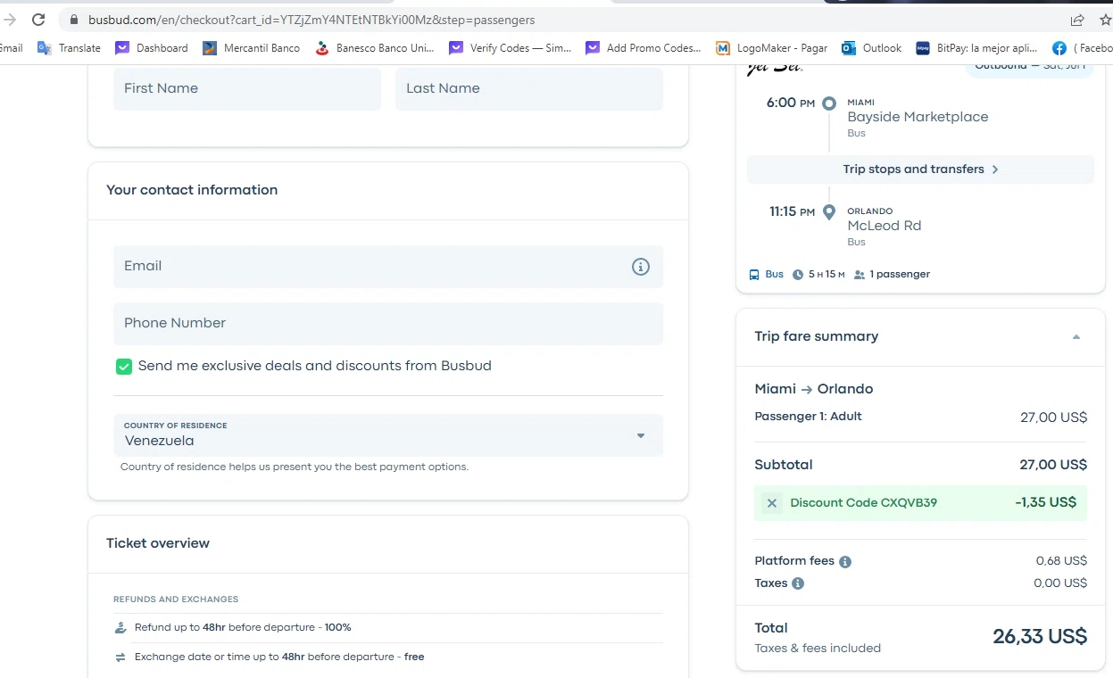Click the browser address bar URL
This screenshot has height=678, width=1113.
point(311,20)
